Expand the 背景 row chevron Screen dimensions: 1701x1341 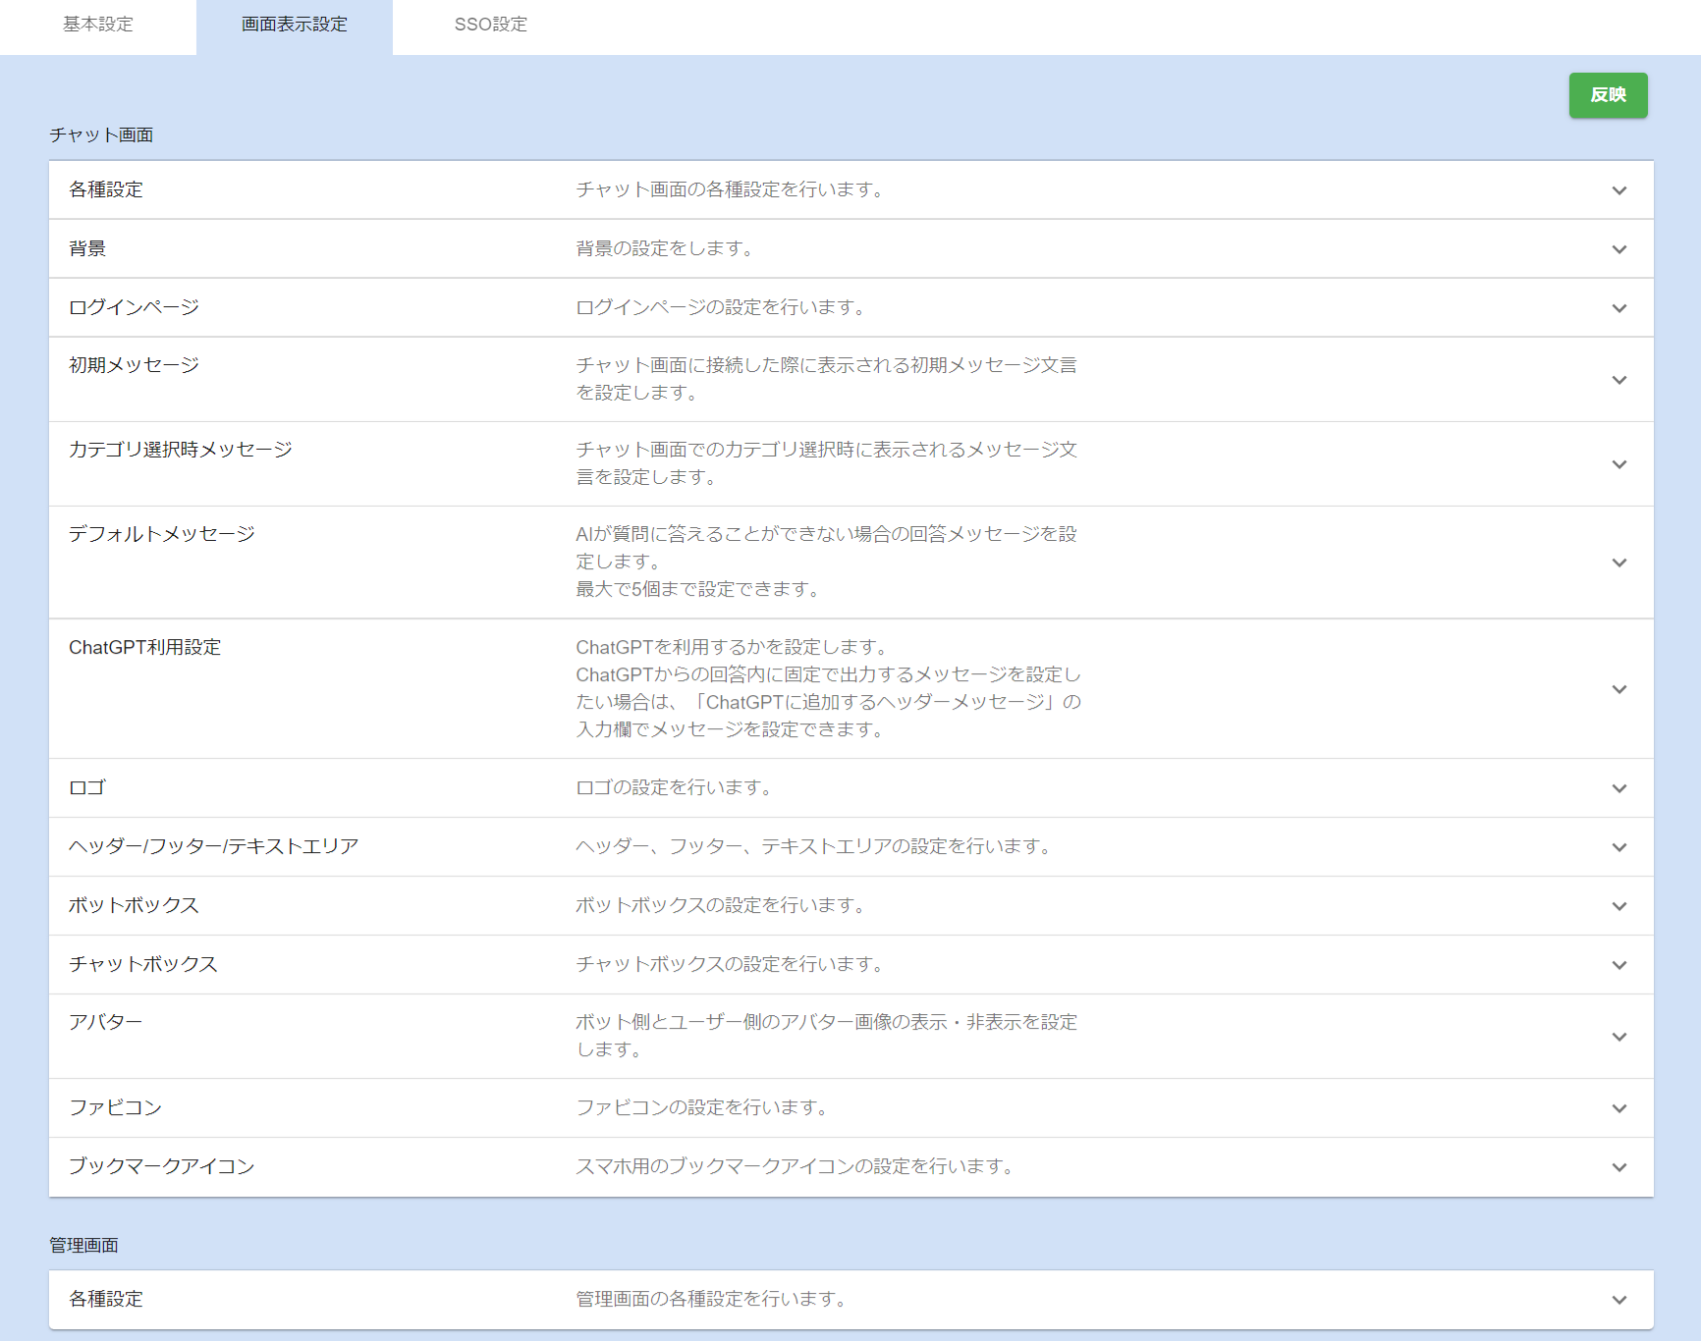click(1619, 249)
